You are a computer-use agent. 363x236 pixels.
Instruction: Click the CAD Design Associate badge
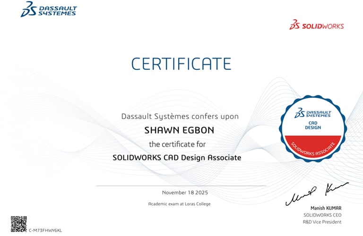(x=313, y=128)
